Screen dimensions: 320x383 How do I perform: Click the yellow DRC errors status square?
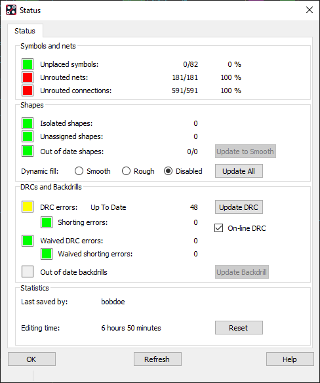(28, 207)
